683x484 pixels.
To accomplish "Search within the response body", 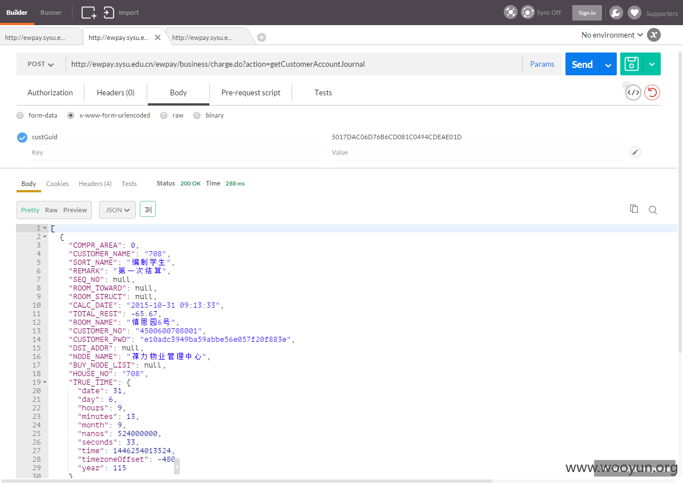I will tap(653, 210).
